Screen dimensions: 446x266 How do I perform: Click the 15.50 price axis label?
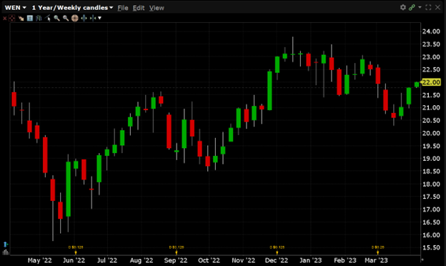[431, 248]
